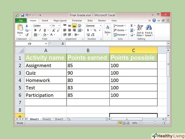This screenshot has height=139, width=185.
Task: Click the Increase Decimal icon
Action: (x=88, y=35)
